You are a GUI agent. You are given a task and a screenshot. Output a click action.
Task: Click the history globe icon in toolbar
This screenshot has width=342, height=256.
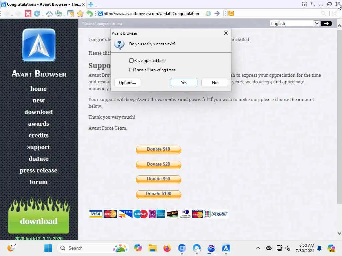(59, 13)
